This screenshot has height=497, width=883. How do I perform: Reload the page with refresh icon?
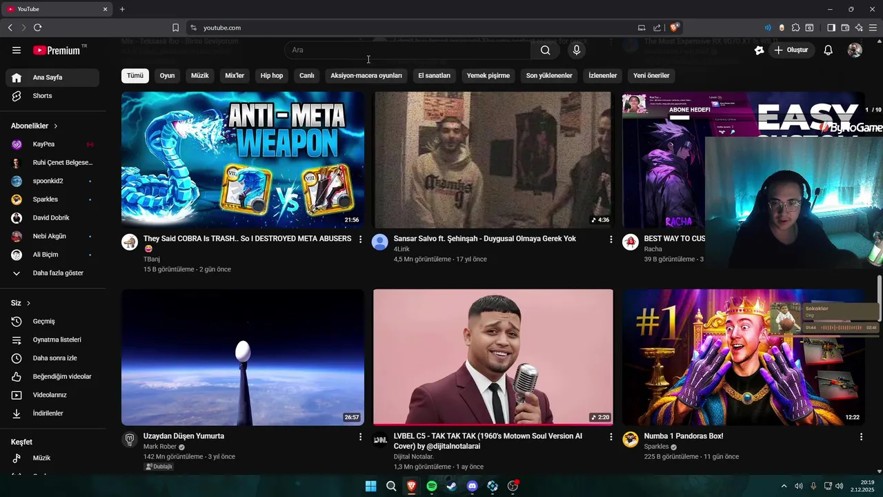click(37, 28)
